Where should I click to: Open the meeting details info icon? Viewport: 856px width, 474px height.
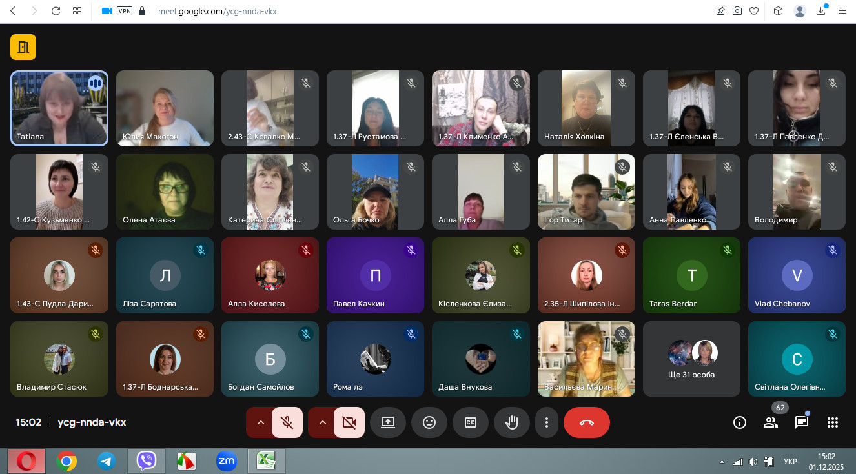(x=740, y=422)
